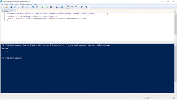The width and height of the screenshot is (177, 100).
Task: Click the Ln 5 Col 1 status indicator
Action: click(147, 98)
